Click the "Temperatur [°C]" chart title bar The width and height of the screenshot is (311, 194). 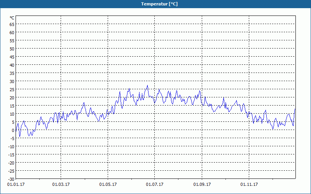(155, 4)
